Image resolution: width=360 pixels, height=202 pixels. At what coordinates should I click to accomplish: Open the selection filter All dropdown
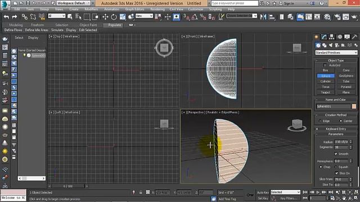56,16
